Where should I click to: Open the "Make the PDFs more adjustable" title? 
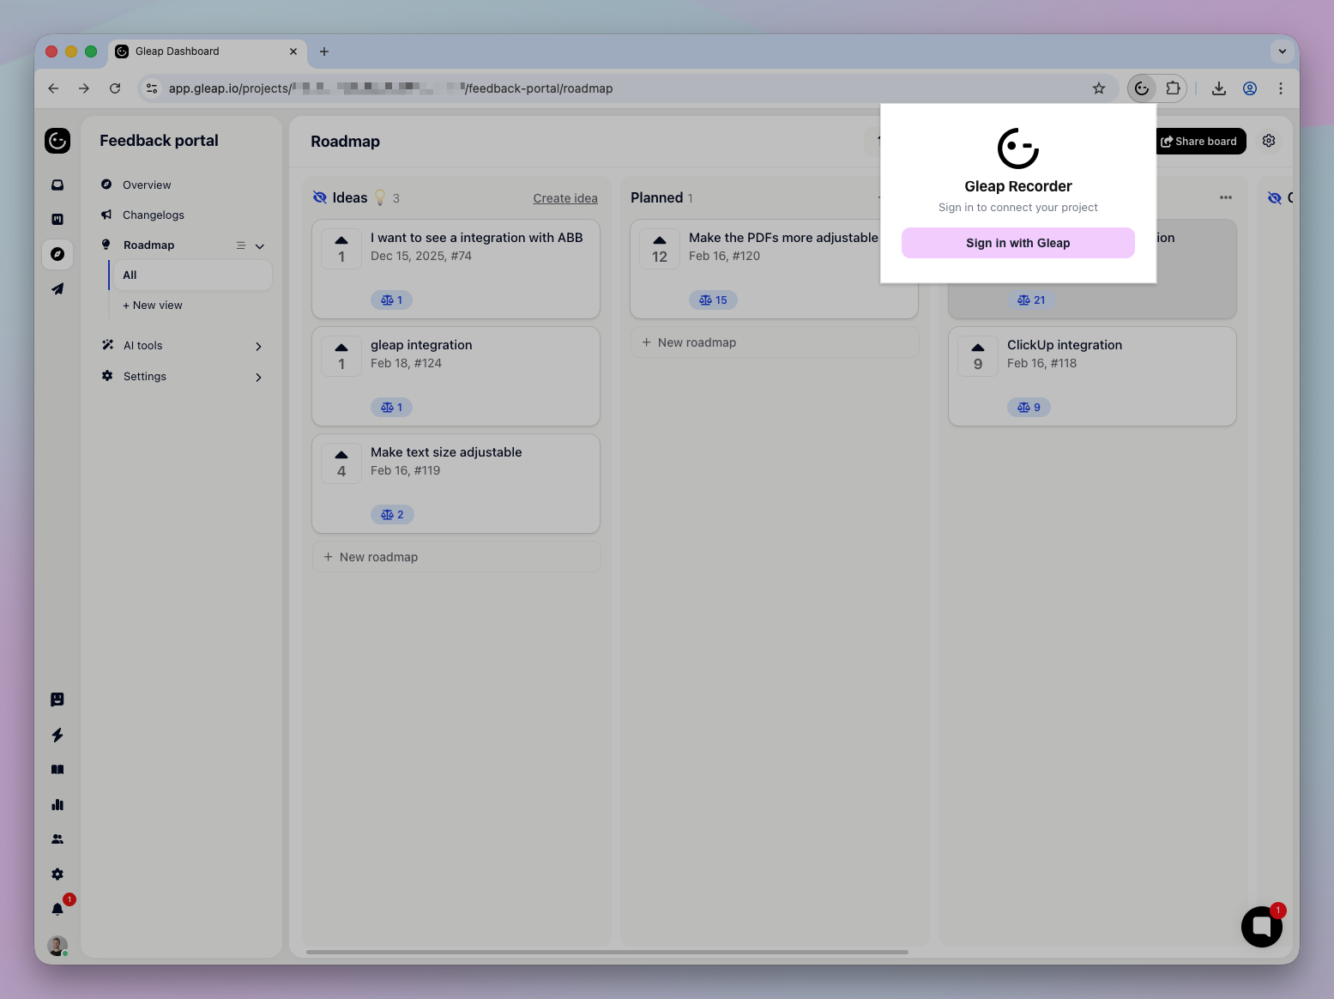[x=783, y=238]
